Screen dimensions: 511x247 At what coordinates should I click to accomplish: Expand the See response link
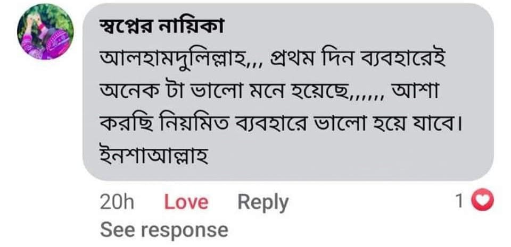(x=163, y=229)
